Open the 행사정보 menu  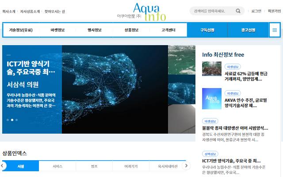click(x=94, y=30)
